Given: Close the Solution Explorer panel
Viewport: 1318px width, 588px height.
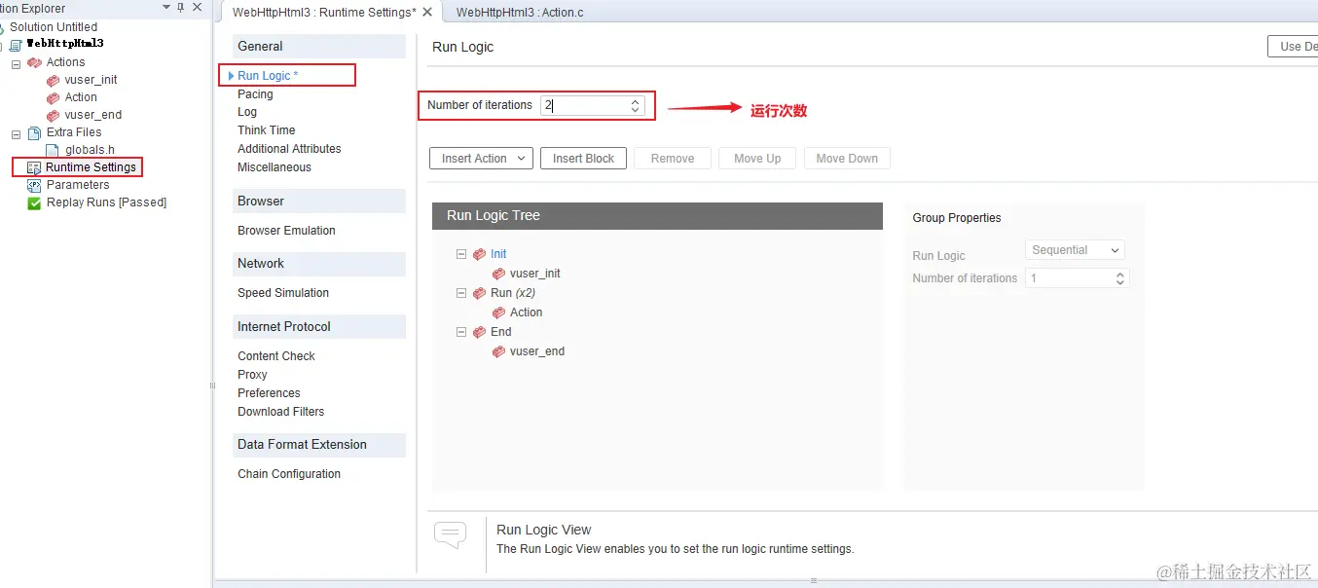Looking at the screenshot, I should tap(198, 8).
